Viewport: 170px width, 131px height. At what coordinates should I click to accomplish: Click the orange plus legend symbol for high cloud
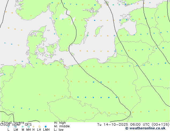pos(34,126)
